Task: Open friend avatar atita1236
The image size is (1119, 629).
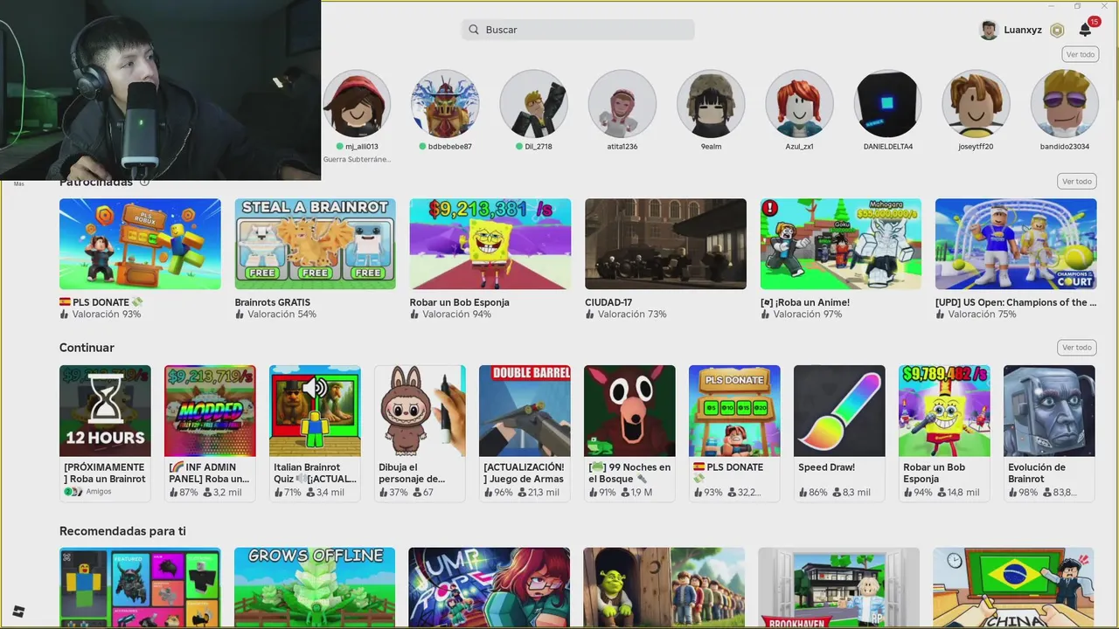Action: (x=622, y=104)
